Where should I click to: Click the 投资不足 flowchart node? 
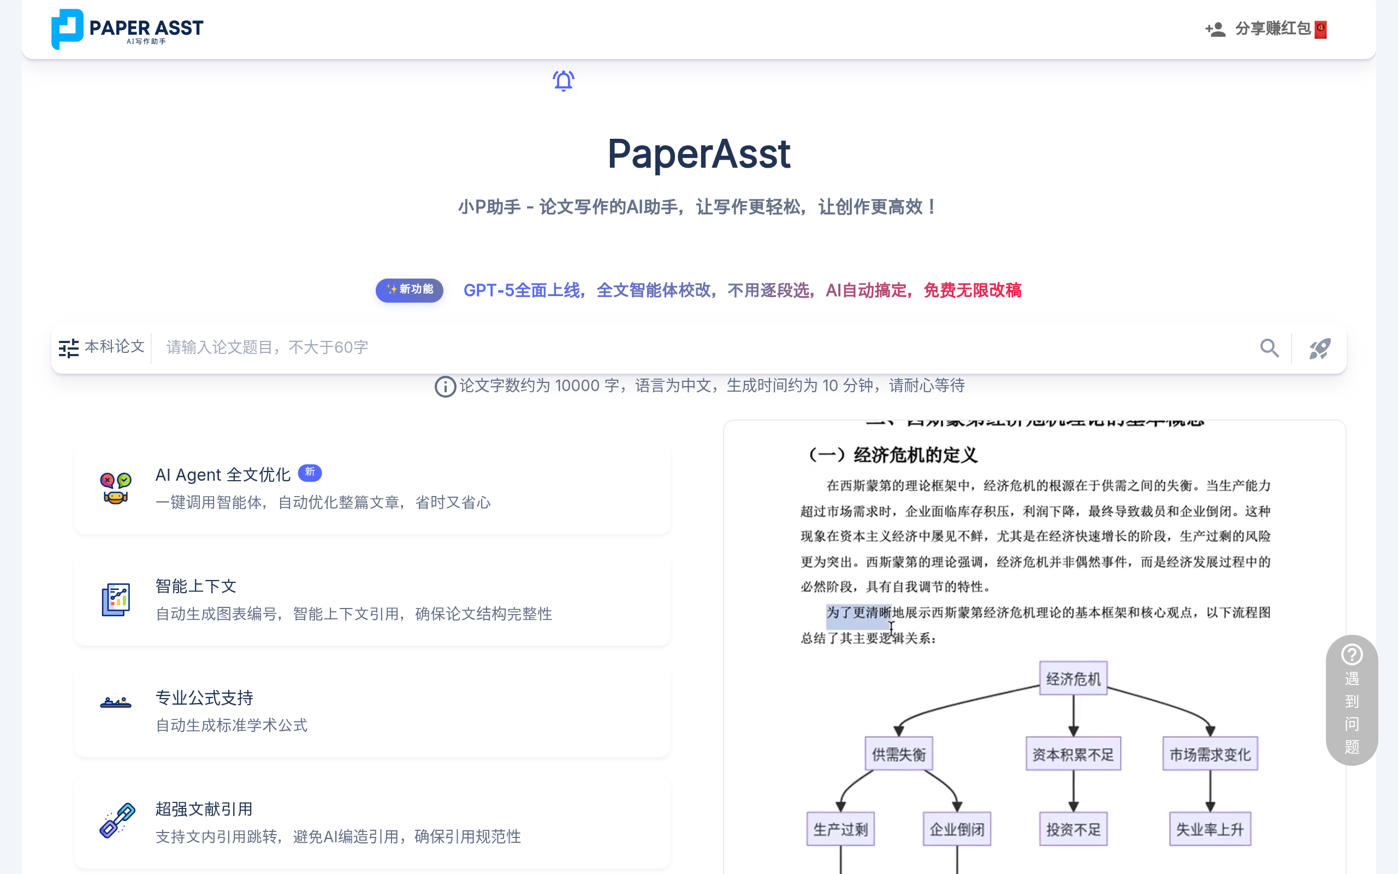coord(1073,830)
